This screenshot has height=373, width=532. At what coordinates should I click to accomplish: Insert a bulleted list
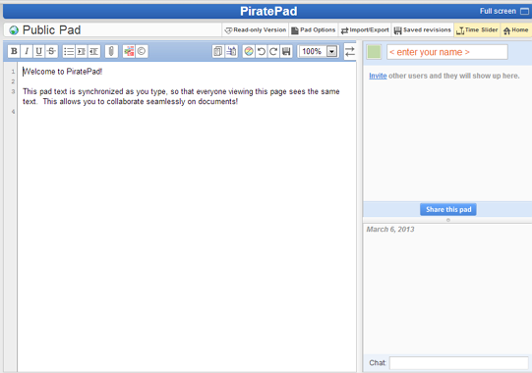coord(69,51)
